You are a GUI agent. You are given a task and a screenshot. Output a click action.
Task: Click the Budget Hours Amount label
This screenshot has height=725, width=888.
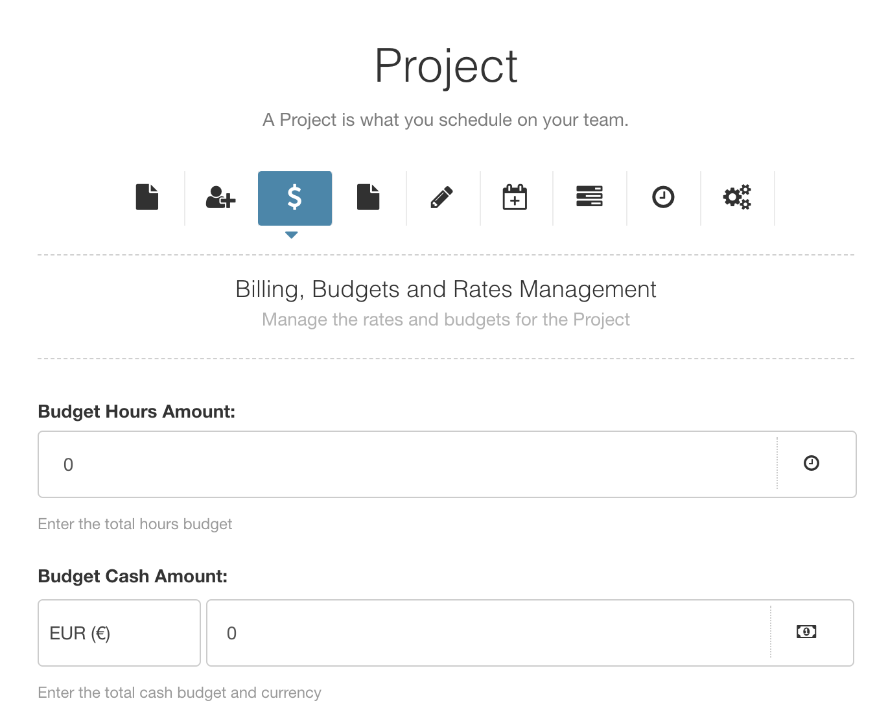coord(136,411)
